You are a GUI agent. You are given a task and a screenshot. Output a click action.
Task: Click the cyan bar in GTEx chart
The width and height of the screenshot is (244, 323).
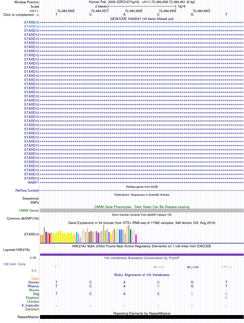coord(77,237)
